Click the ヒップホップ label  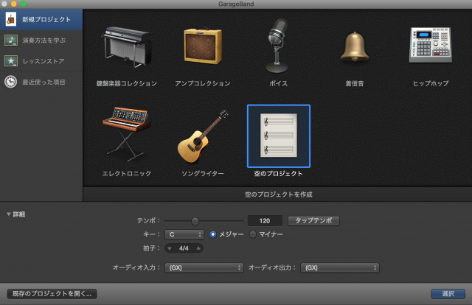[431, 83]
